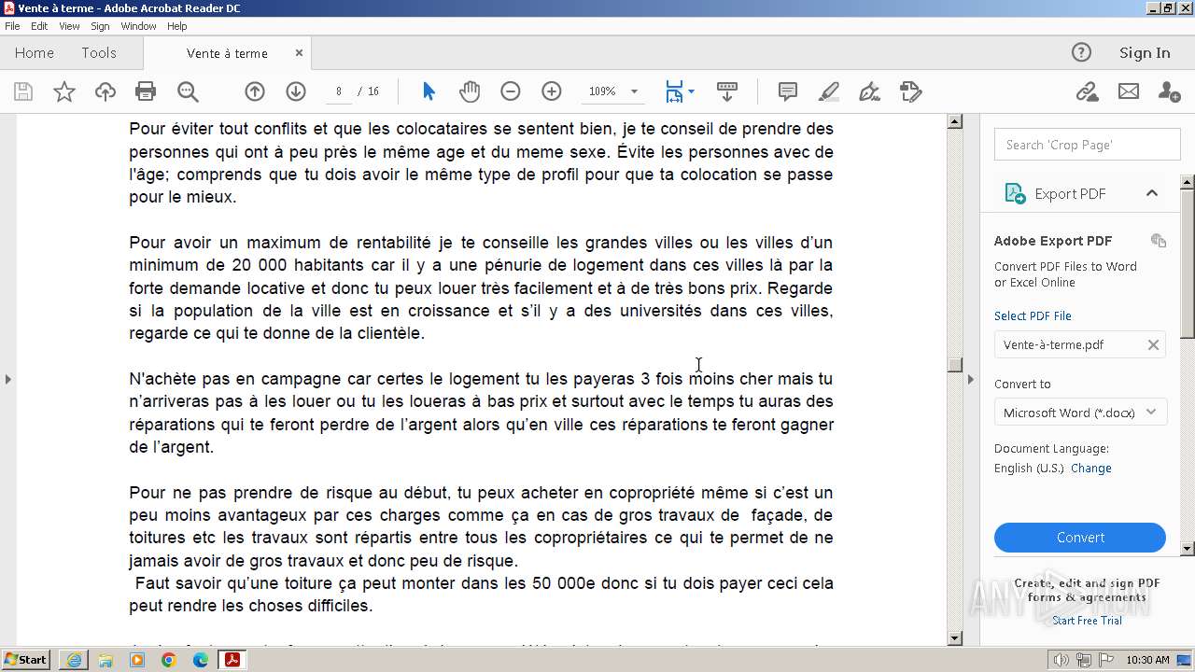Click the stamp tool icon in the toolbar
Screen dimensions: 1195x672
pos(910,91)
